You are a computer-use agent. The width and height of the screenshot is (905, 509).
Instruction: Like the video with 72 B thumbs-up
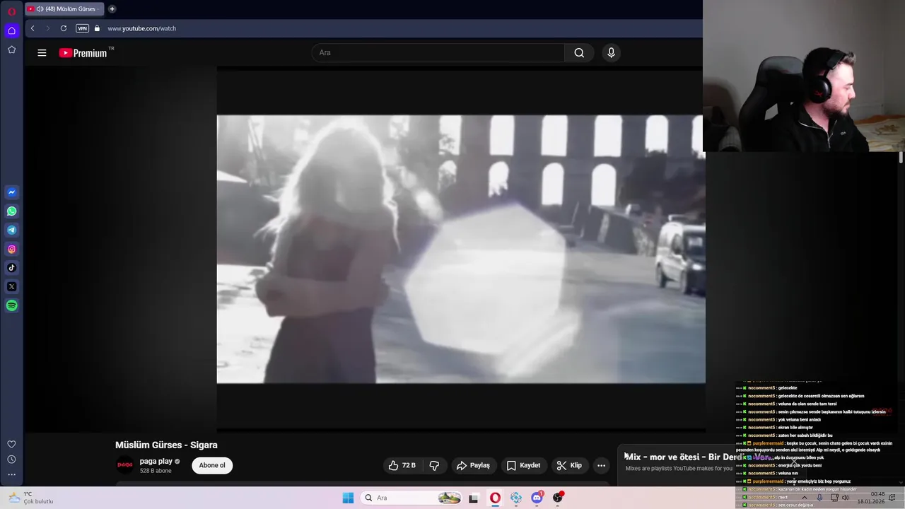point(402,465)
